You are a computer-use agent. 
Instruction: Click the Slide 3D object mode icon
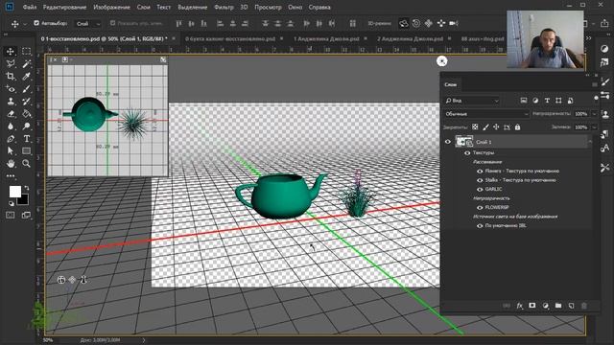coord(441,23)
